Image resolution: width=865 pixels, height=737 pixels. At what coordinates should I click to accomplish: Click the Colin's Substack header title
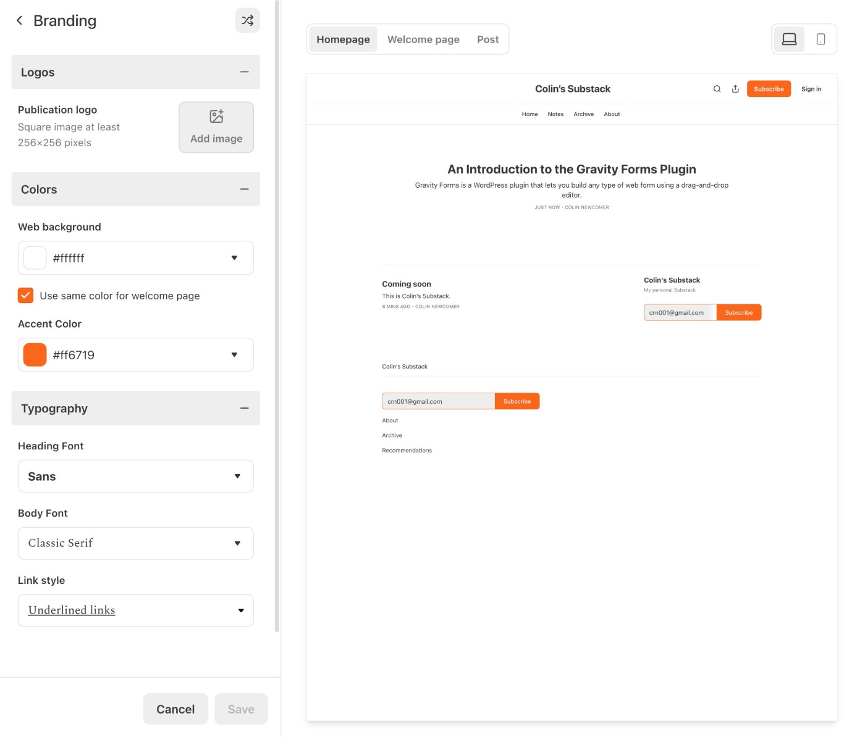[573, 89]
